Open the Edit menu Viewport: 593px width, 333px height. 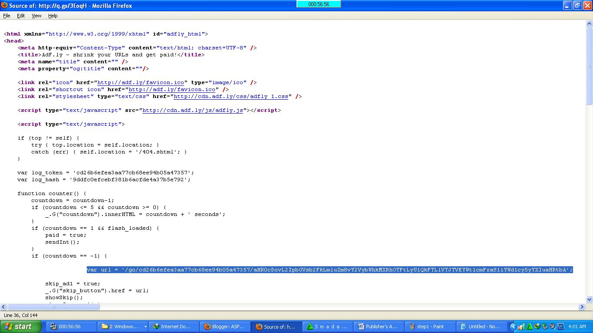[x=21, y=16]
